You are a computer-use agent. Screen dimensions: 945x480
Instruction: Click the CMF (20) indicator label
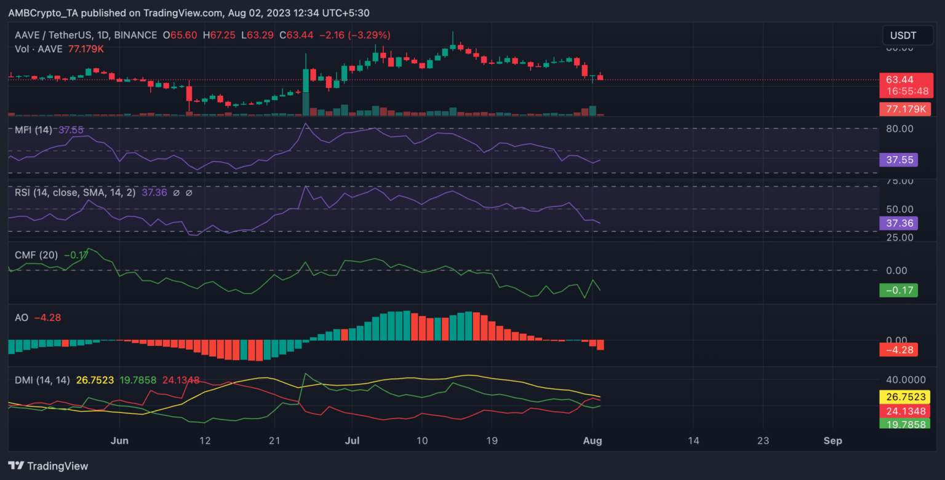(x=37, y=254)
